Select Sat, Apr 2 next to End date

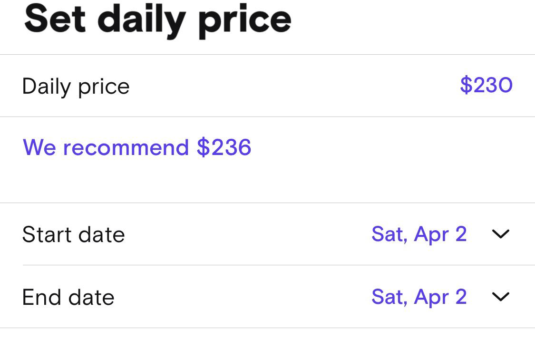pyautogui.click(x=419, y=297)
